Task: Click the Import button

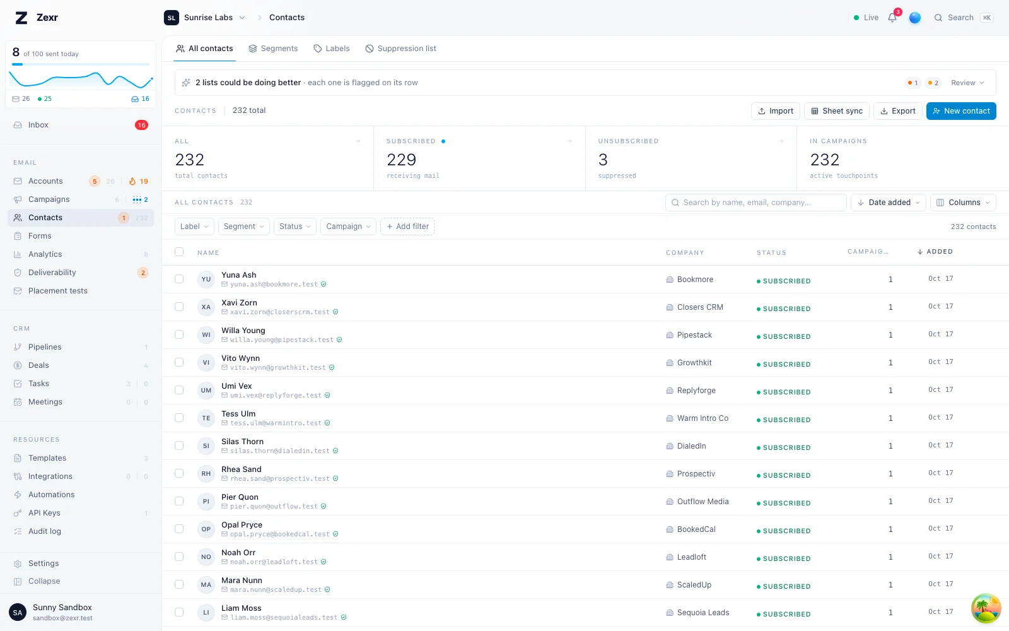Action: [x=776, y=111]
